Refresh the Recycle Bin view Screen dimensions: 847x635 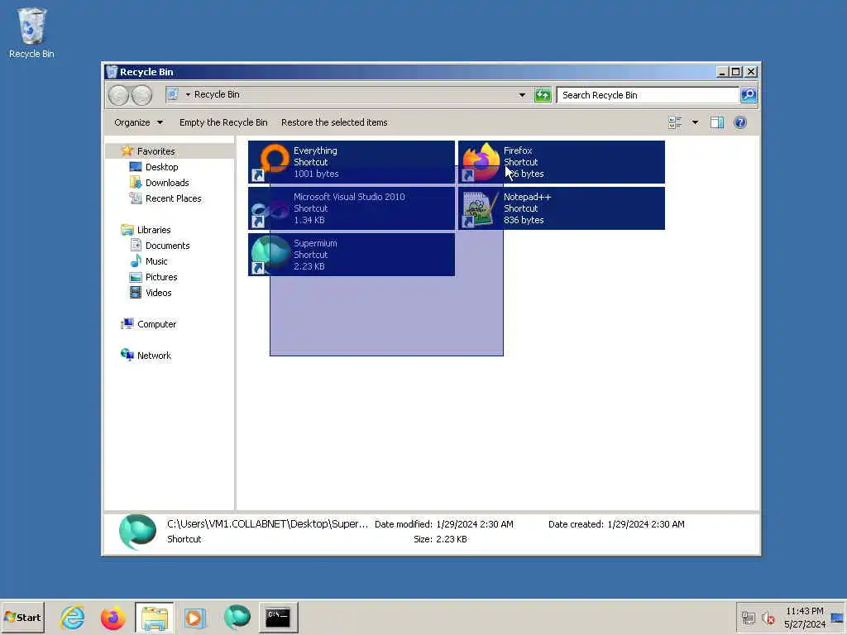(x=543, y=95)
